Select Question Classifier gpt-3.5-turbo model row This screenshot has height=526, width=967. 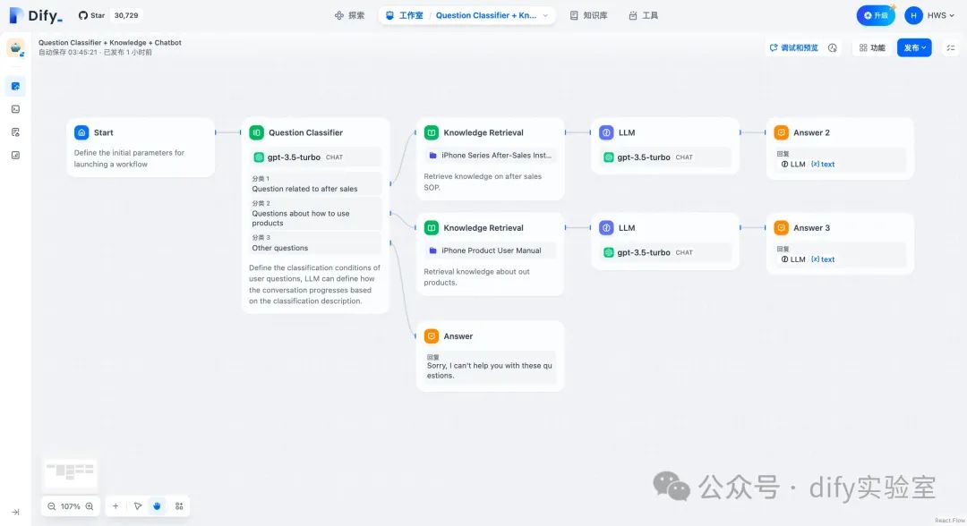(x=315, y=157)
